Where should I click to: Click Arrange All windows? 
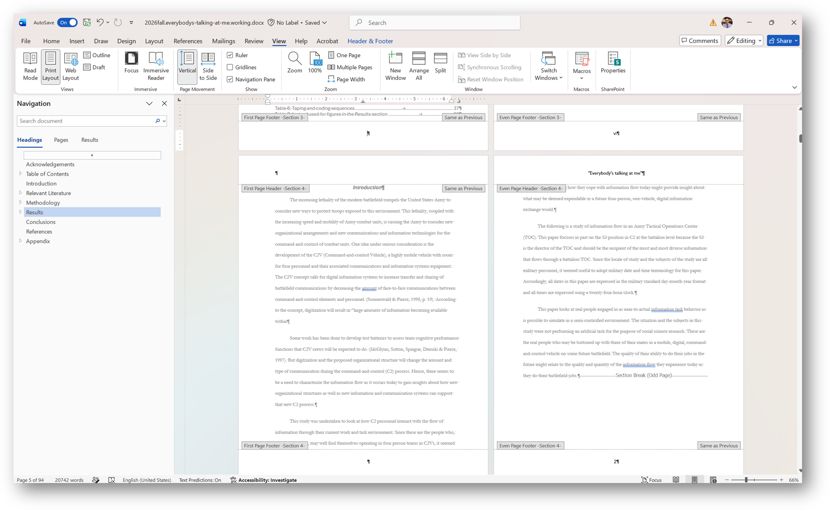click(x=419, y=67)
